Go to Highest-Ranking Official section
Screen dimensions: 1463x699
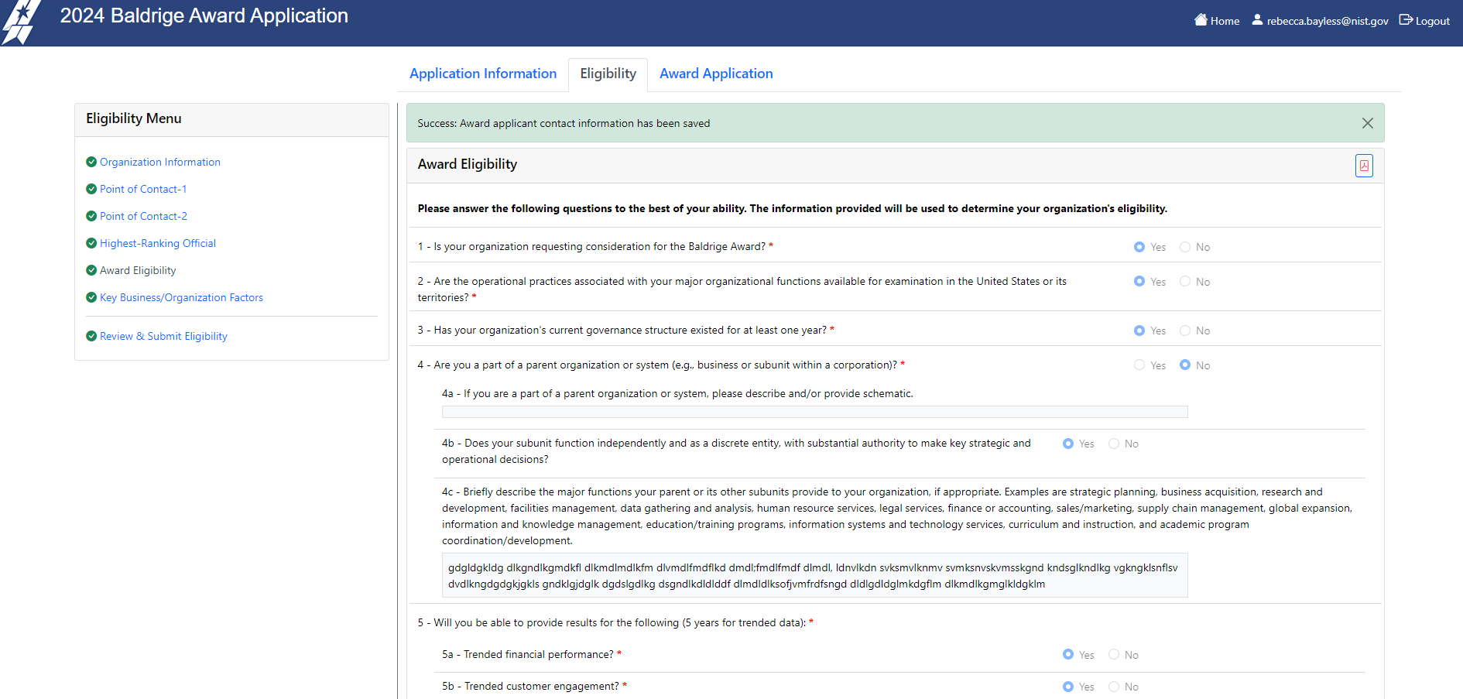coord(158,243)
